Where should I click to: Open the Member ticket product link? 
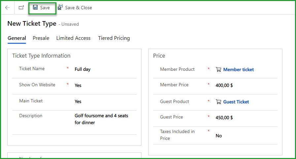239,69
